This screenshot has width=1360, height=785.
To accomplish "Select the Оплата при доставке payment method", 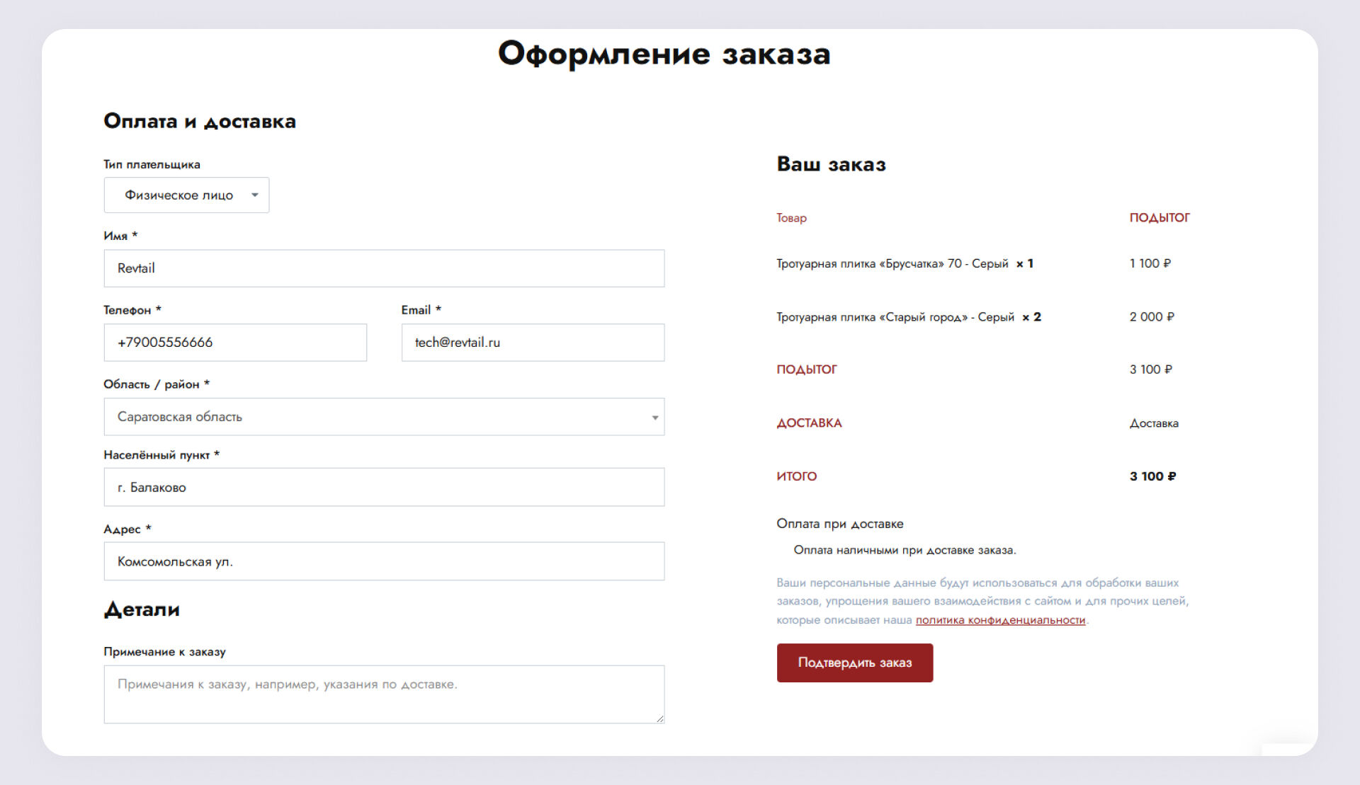I will click(839, 524).
